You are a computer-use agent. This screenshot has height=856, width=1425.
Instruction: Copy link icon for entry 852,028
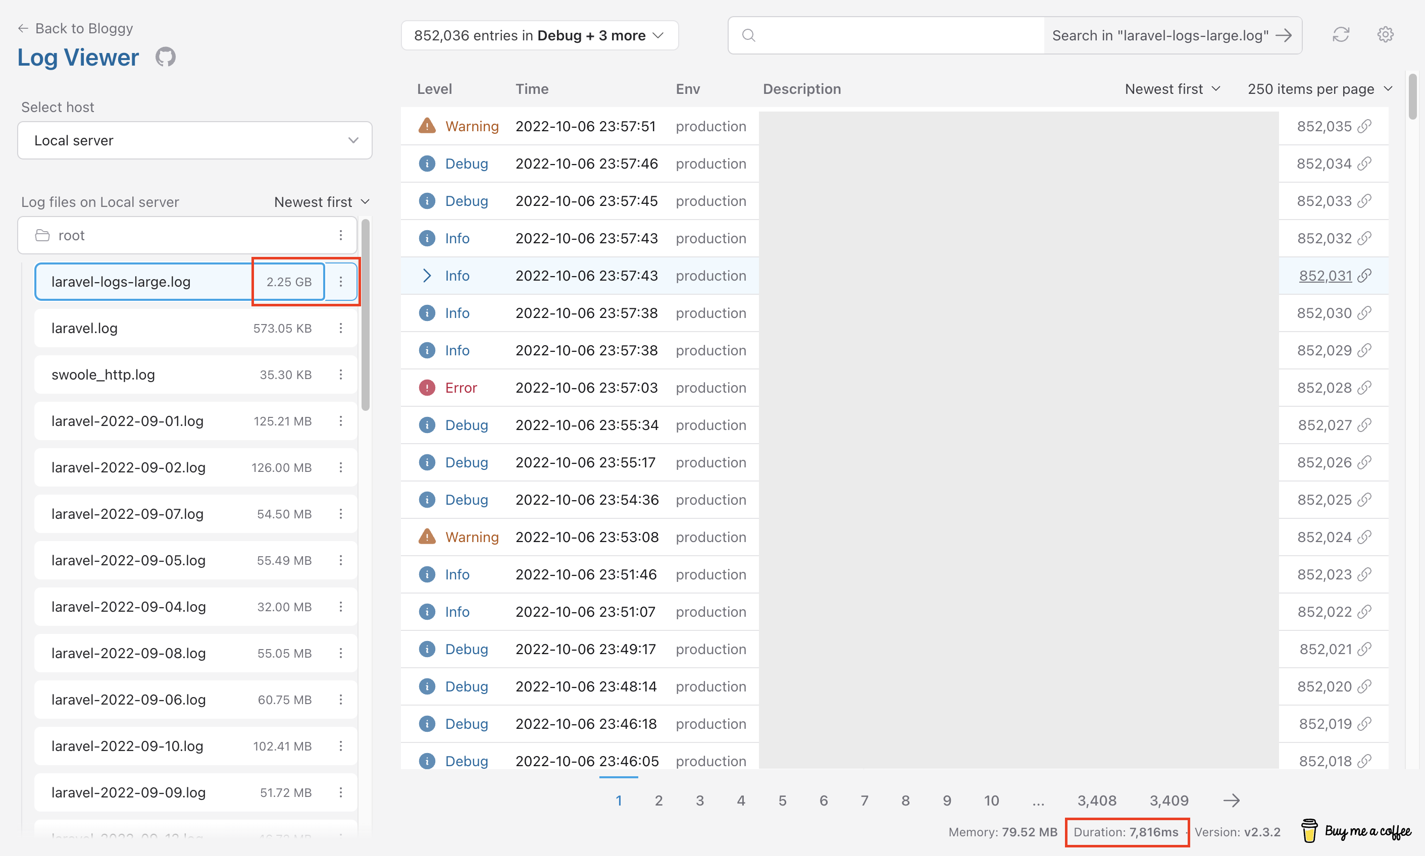[1364, 388]
